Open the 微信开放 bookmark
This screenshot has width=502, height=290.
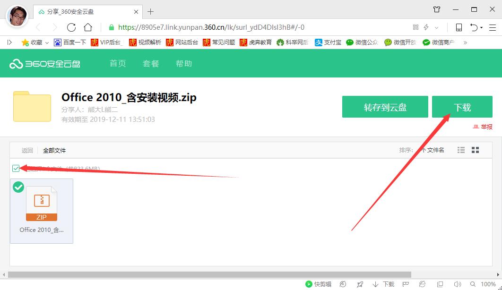coord(400,42)
